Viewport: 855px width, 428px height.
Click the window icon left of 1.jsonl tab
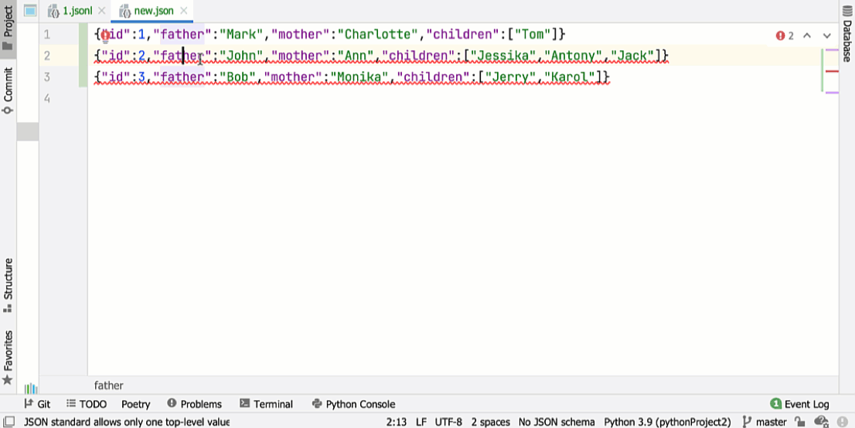[x=30, y=10]
